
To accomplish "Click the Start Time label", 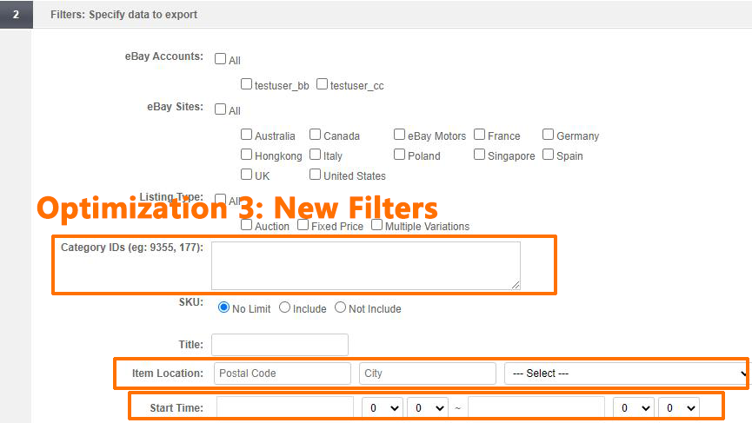I will pos(176,407).
